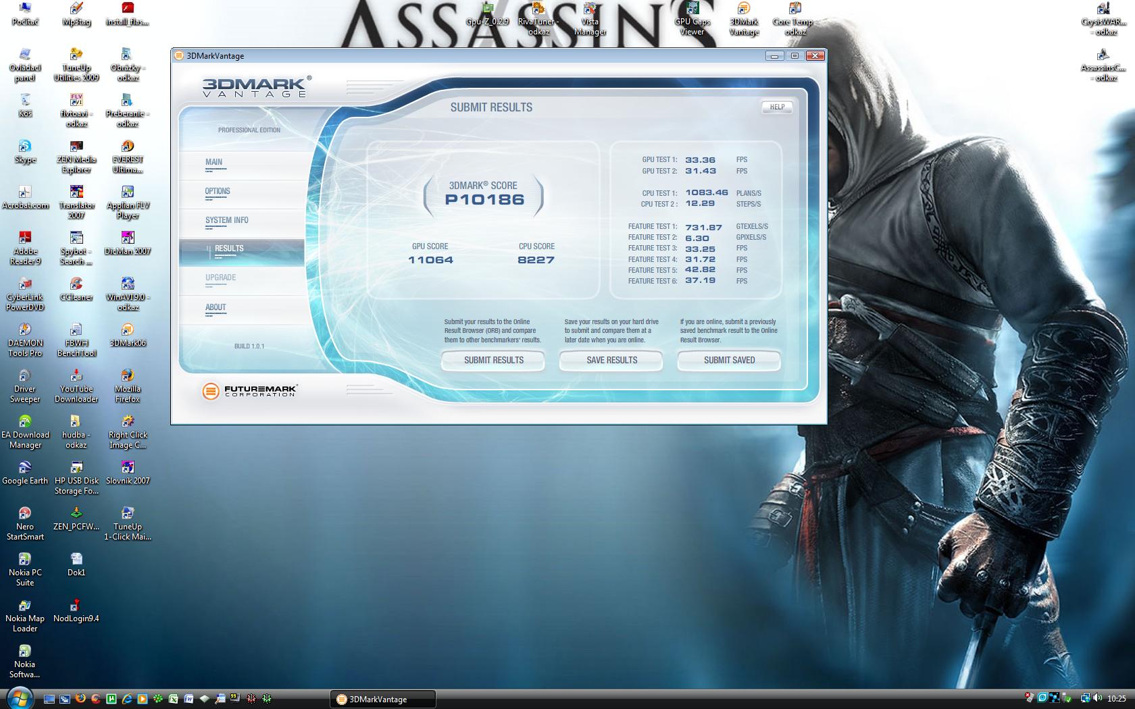This screenshot has height=709, width=1135.
Task: Open Nokia PC Suite icon
Action: coord(25,570)
